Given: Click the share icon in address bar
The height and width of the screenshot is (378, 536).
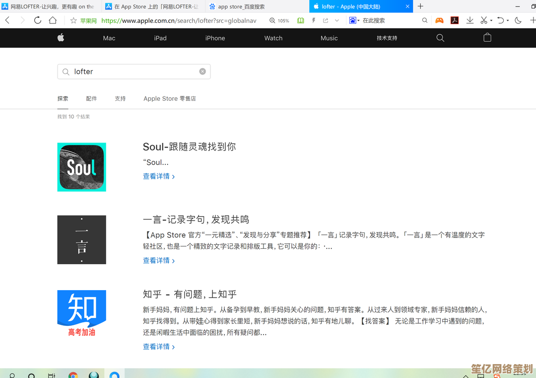Looking at the screenshot, I should (326, 20).
